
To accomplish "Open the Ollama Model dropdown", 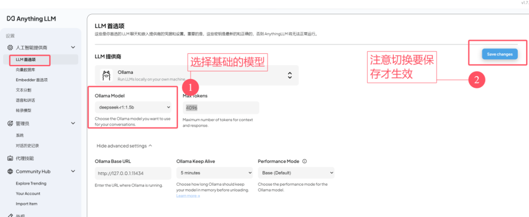I will 133,108.
